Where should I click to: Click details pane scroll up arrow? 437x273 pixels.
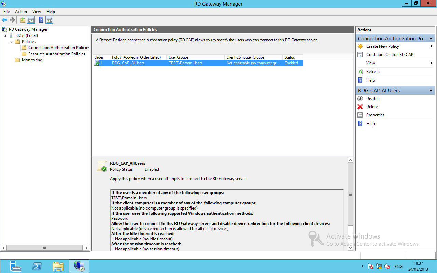(350, 160)
